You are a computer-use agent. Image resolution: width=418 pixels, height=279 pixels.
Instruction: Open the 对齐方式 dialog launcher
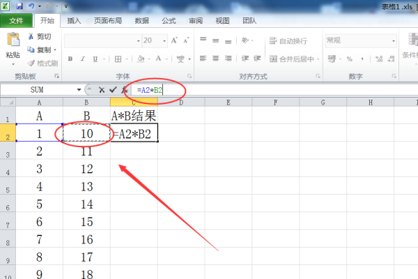pos(318,76)
